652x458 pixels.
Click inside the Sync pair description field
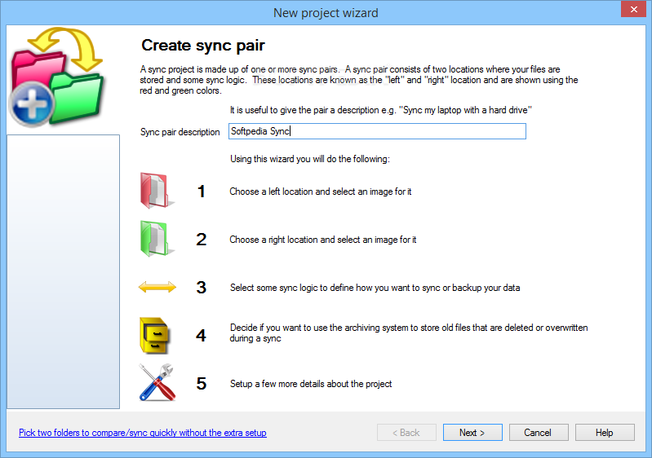[x=377, y=131]
